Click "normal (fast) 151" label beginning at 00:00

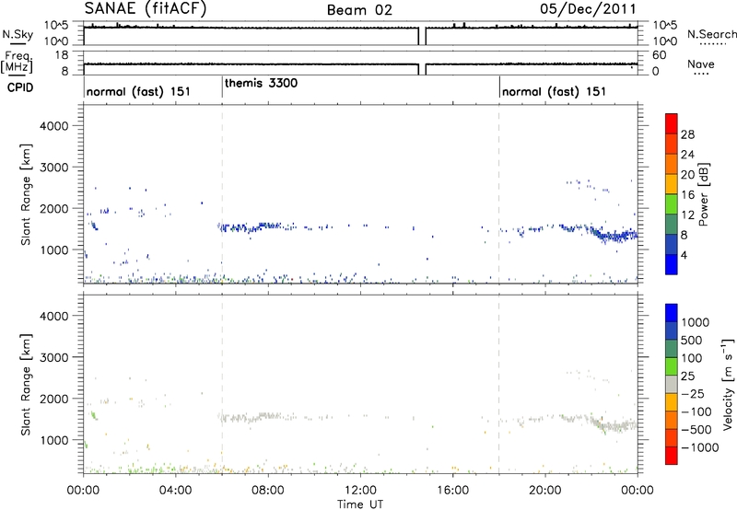(139, 91)
